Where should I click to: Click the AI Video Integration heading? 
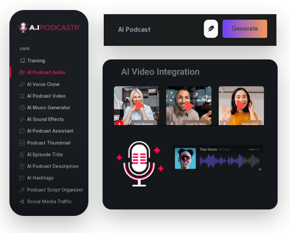pyautogui.click(x=160, y=72)
